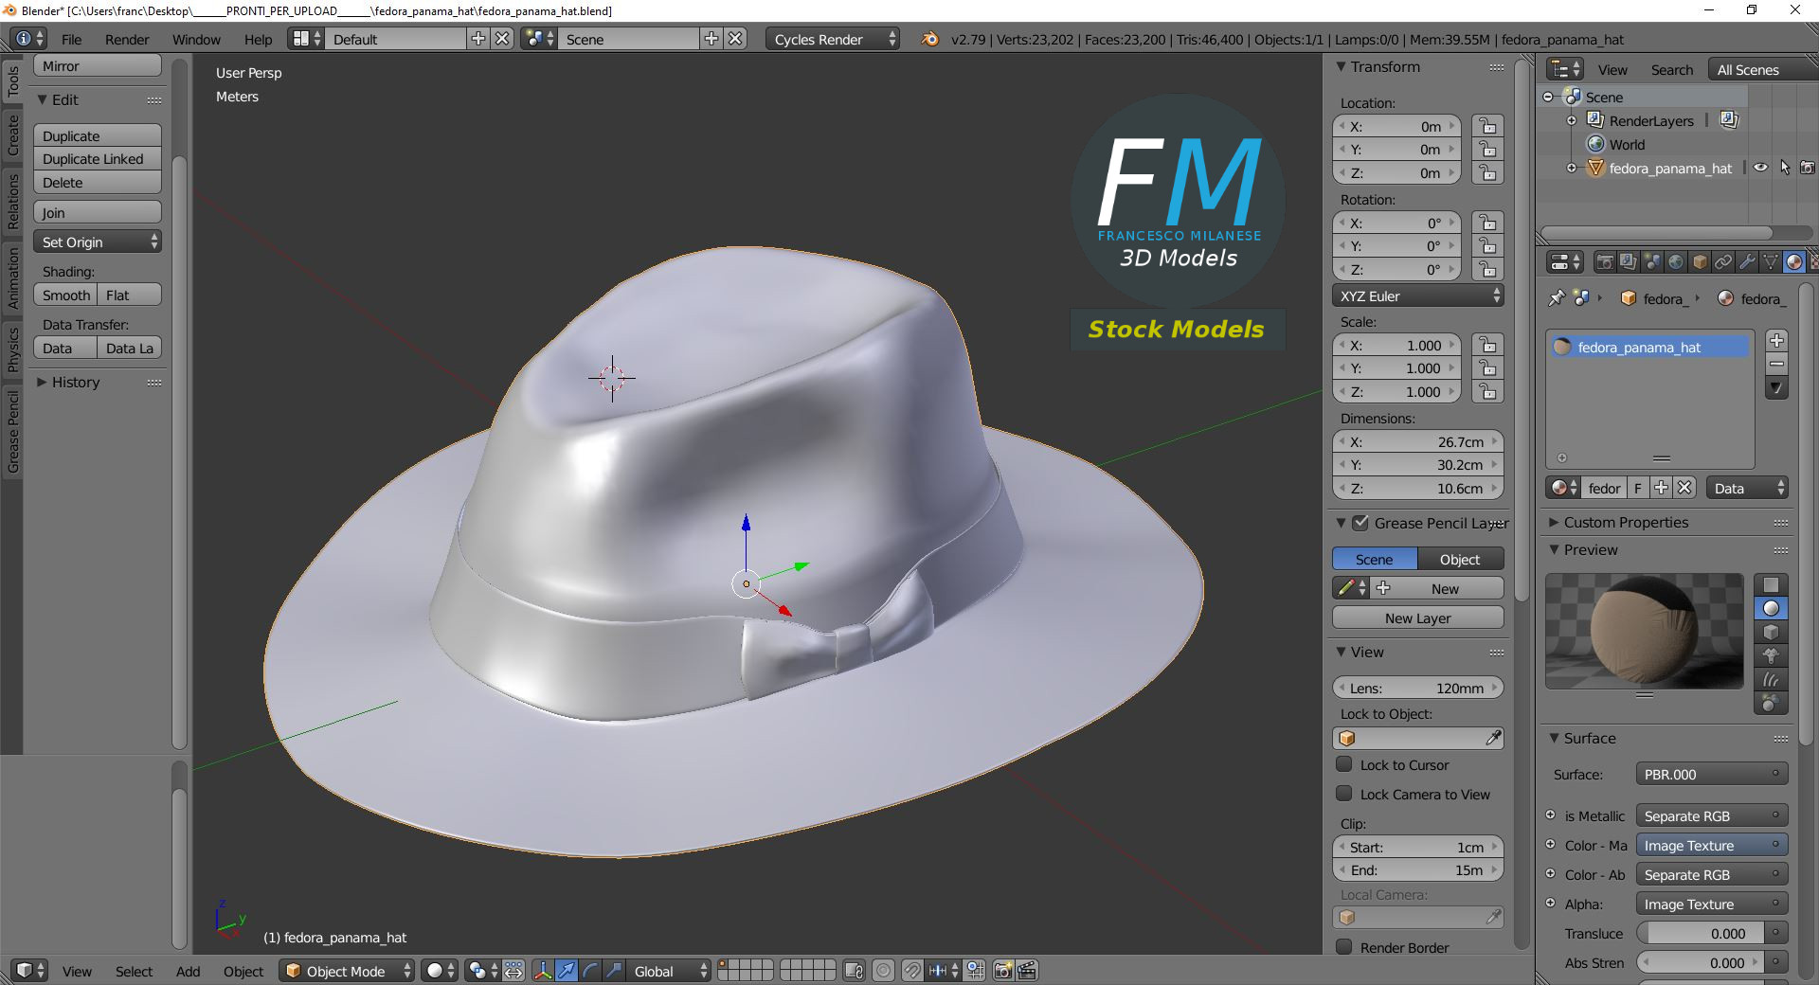Open the XYZ Euler rotation mode dropdown
The width and height of the screenshot is (1819, 985).
click(1417, 295)
